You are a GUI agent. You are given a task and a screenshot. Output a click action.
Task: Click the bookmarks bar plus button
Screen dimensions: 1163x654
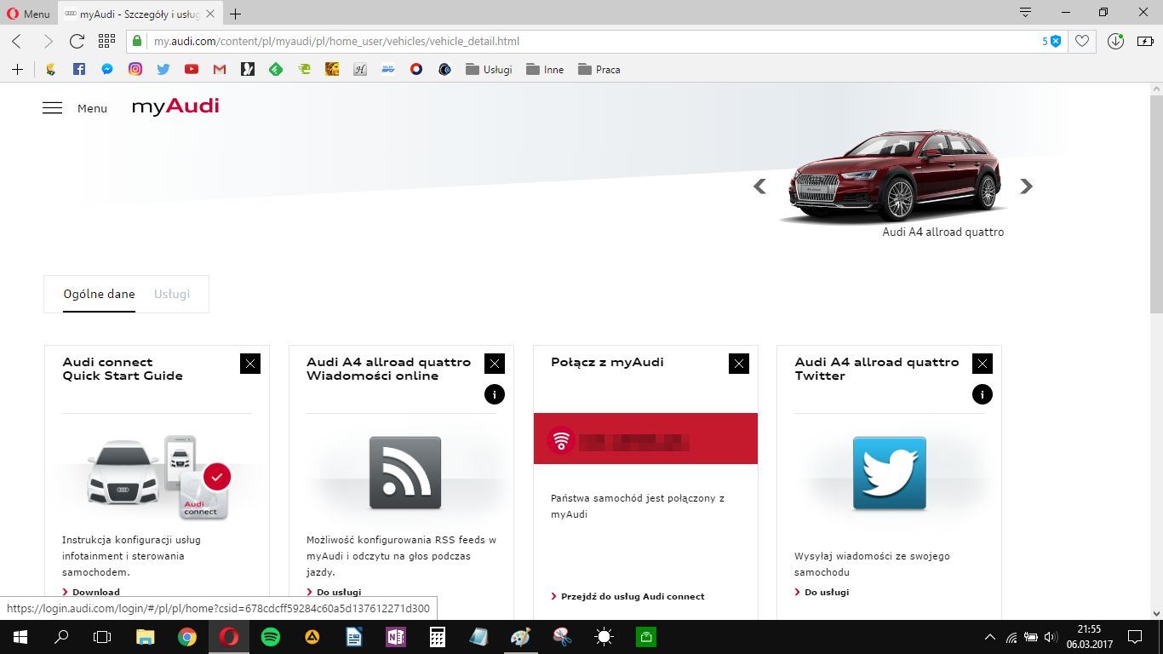(x=17, y=70)
